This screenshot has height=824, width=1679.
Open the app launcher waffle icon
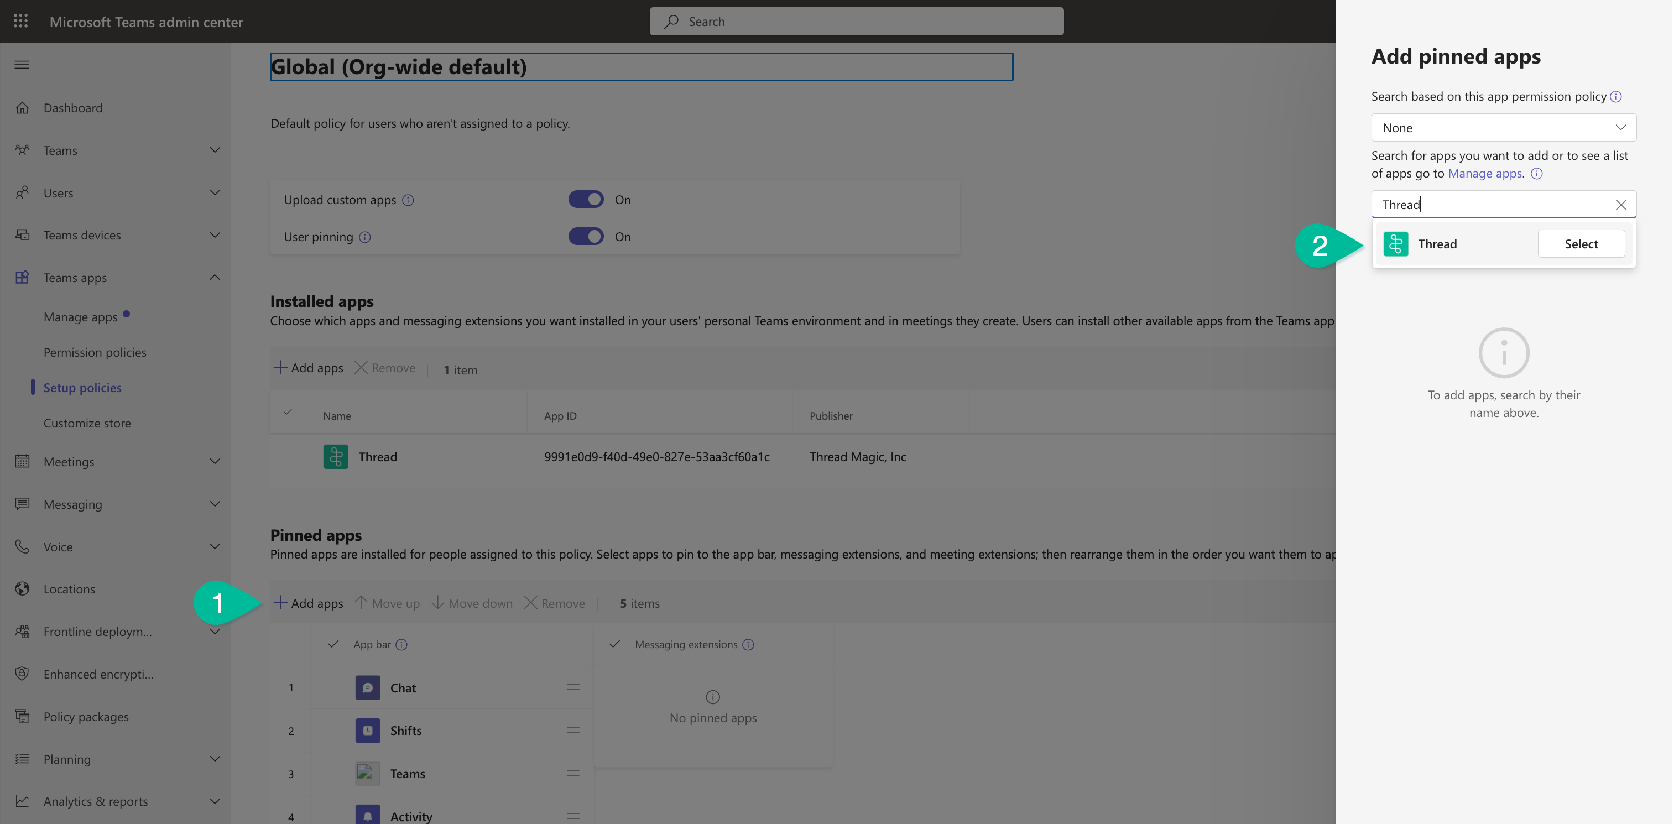click(x=21, y=21)
